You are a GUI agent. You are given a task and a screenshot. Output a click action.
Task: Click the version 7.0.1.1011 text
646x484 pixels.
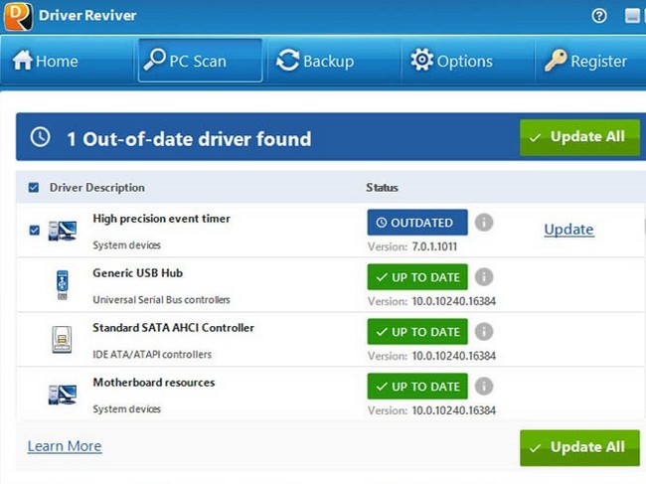[434, 246]
